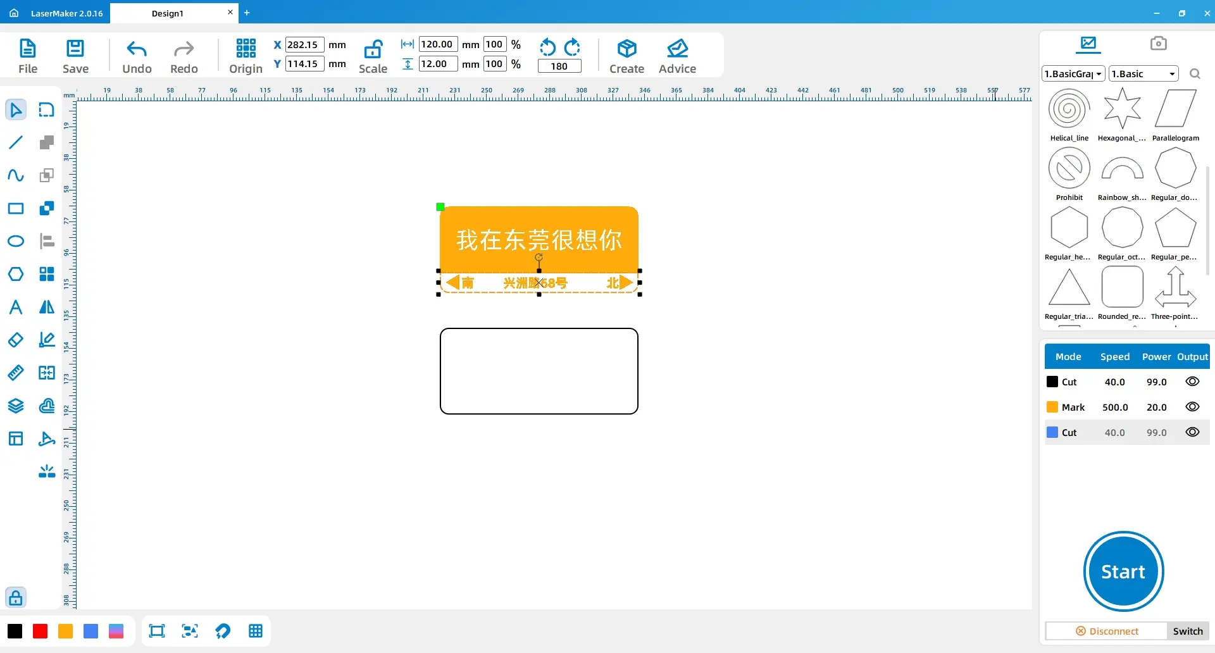Click the Create cube icon
The height and width of the screenshot is (653, 1215).
(626, 49)
